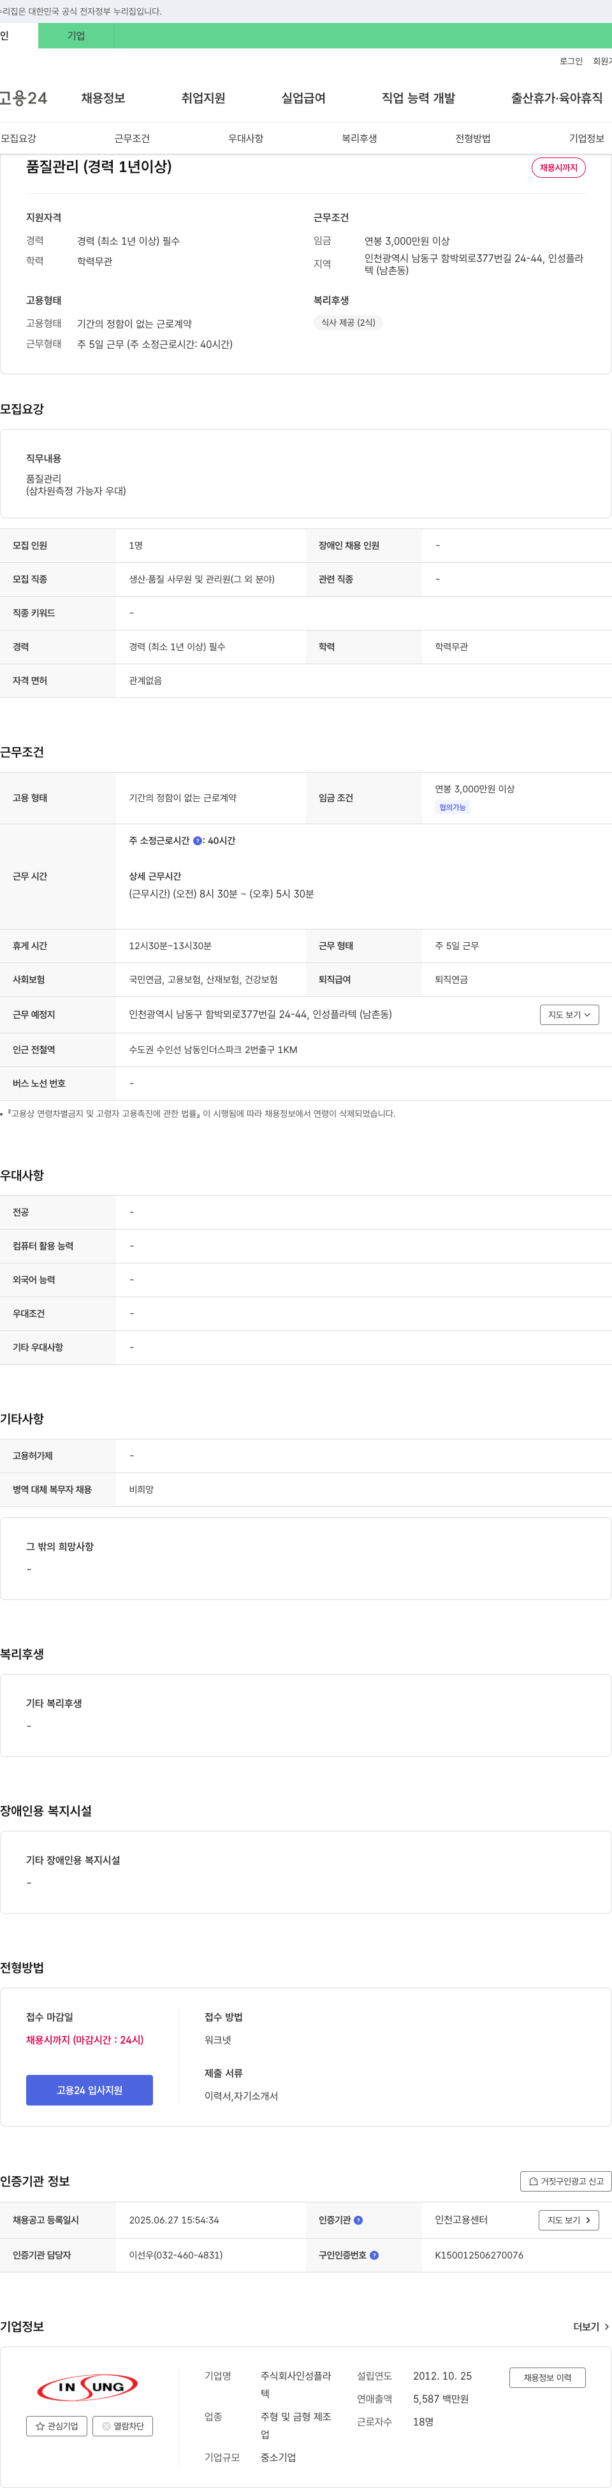
Task: Click working hours 8시 30분 ~ 5시 30분
Action: coord(221,894)
